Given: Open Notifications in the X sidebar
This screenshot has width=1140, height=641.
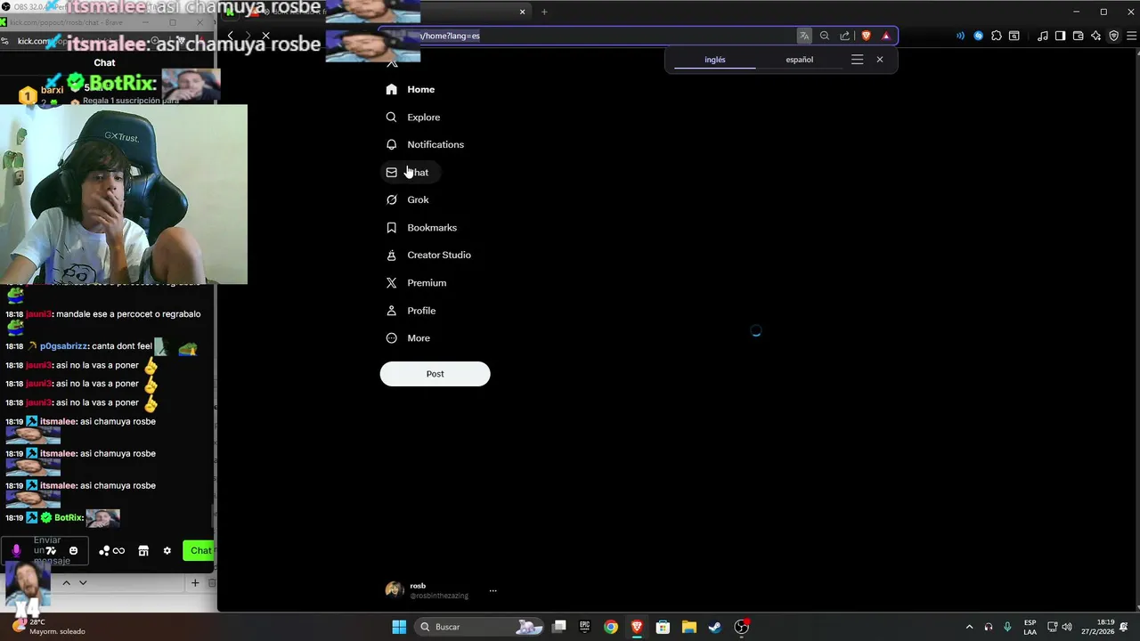Looking at the screenshot, I should (425, 144).
